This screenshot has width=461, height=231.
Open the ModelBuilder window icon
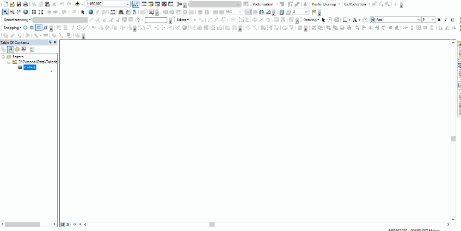point(180,4)
